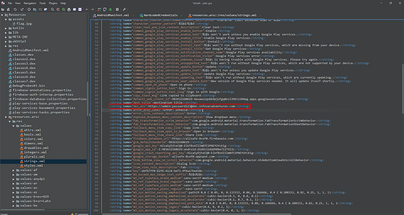404x215 pixels.
Task: Open preferences via the wrench icon
Action: click(124, 10)
